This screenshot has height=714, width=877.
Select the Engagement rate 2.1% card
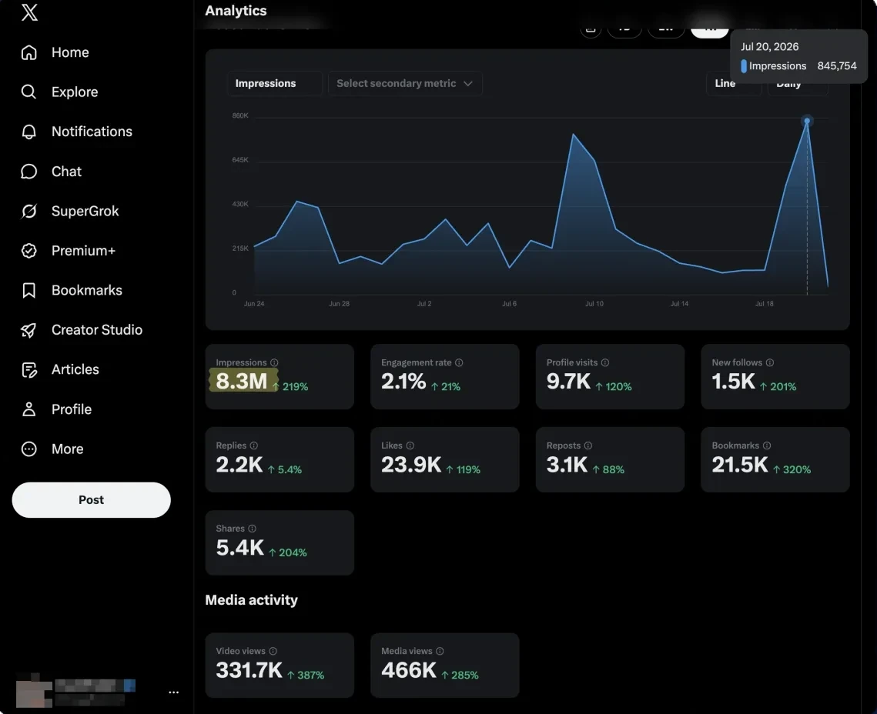pos(444,376)
